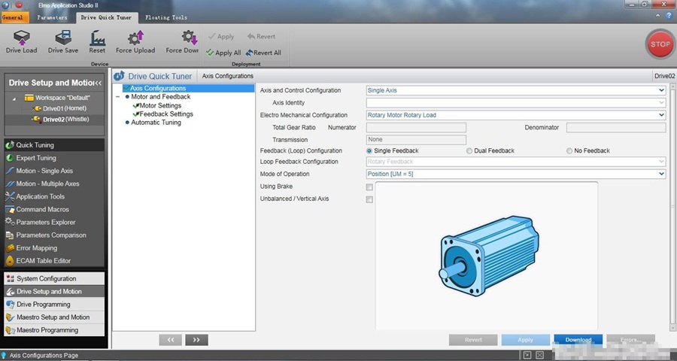Click the next page arrows button
This screenshot has width=677, height=361.
pyautogui.click(x=196, y=340)
